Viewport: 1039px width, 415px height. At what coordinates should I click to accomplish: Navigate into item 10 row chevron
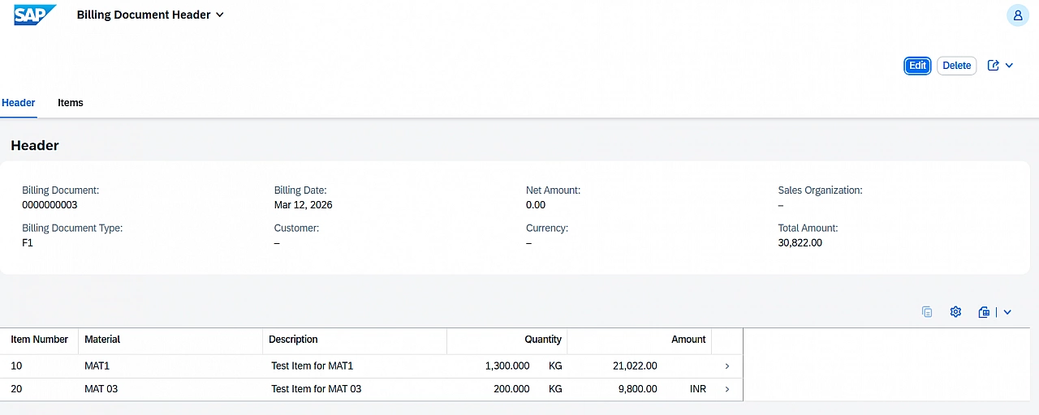(x=727, y=366)
